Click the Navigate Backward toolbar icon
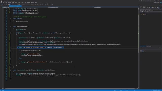The width and height of the screenshot is (162, 91). 2,4
